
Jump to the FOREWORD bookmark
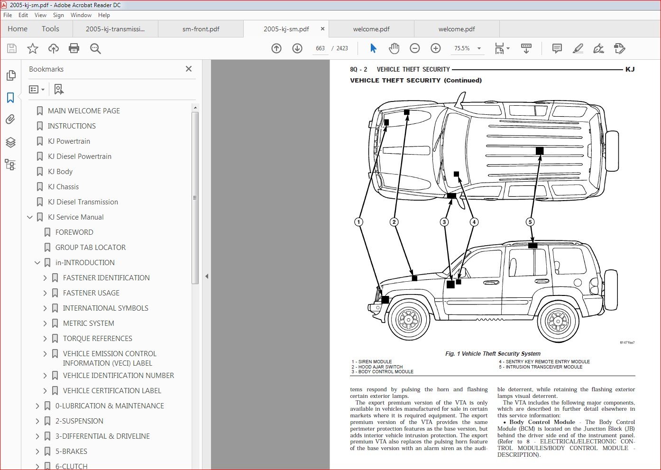pos(74,232)
